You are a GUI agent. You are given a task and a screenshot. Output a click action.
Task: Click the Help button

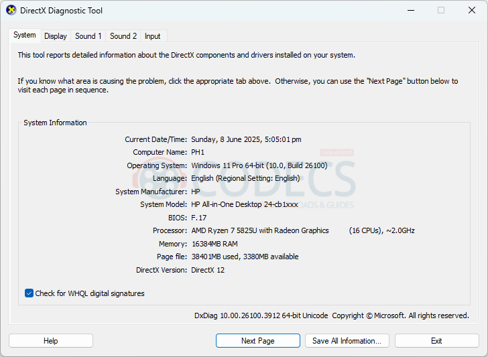[51, 341]
